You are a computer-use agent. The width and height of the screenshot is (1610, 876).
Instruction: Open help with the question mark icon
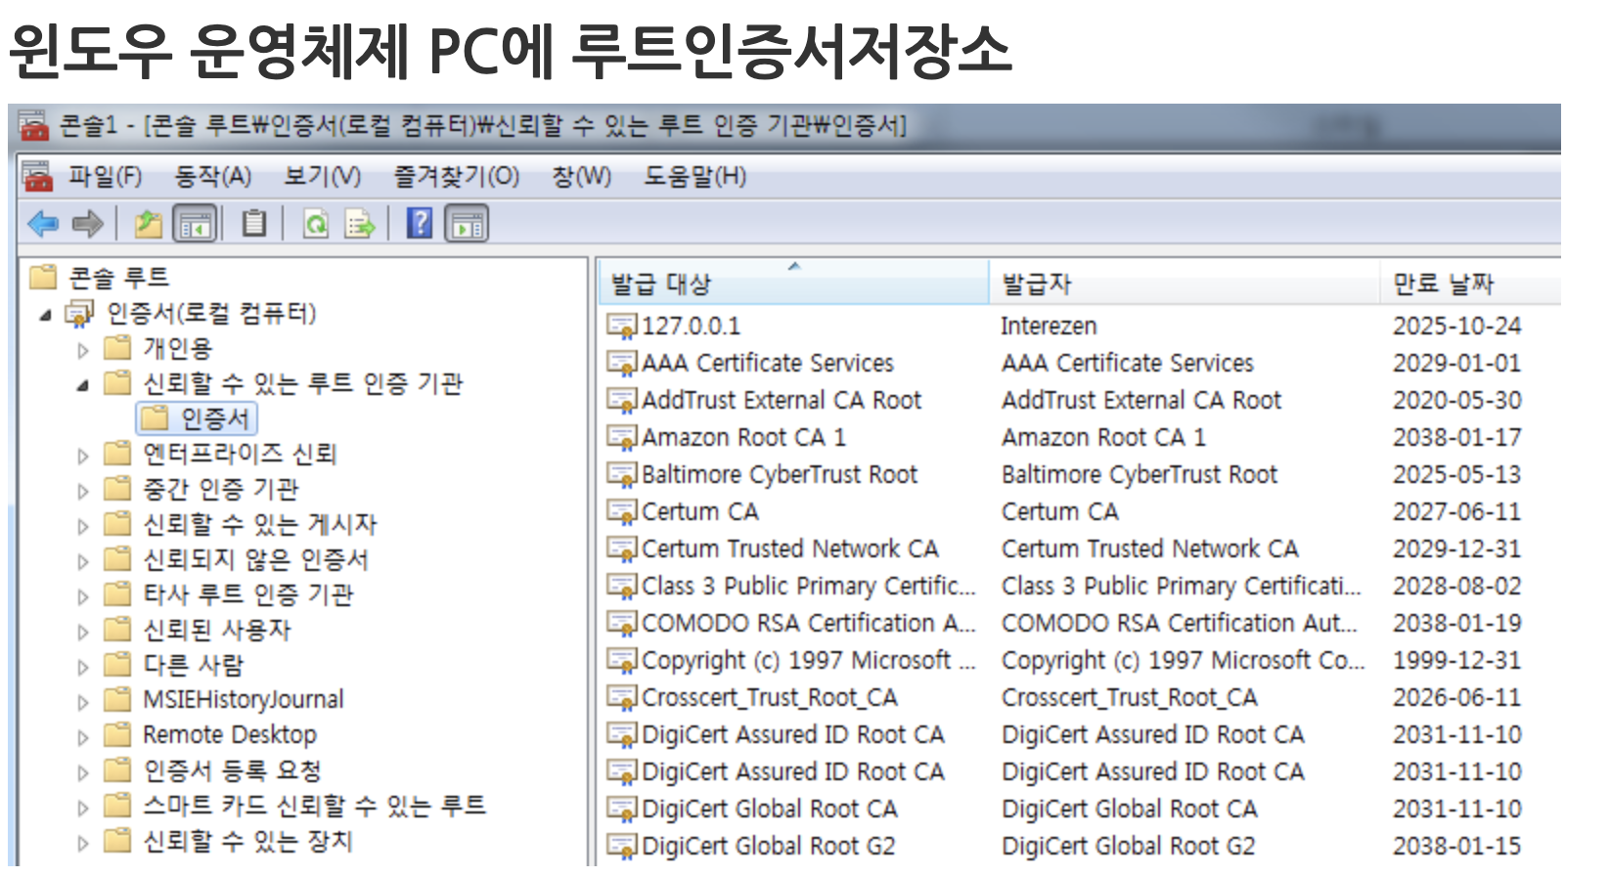point(419,224)
